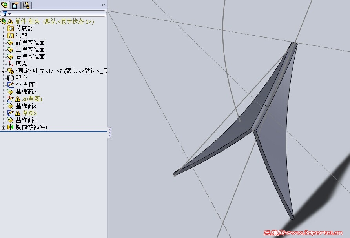The image size is (350, 238).
Task: Select the 传感器 (Sensors) folder icon
Action: pyautogui.click(x=11, y=29)
